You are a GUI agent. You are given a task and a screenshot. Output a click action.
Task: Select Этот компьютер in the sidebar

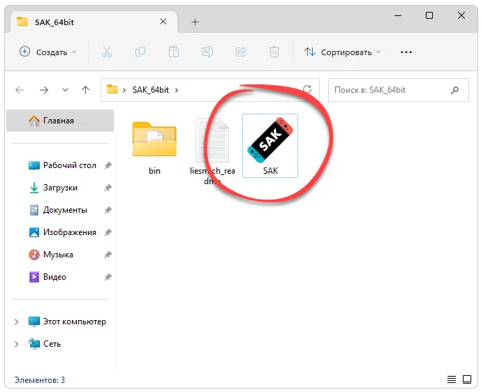(68, 322)
